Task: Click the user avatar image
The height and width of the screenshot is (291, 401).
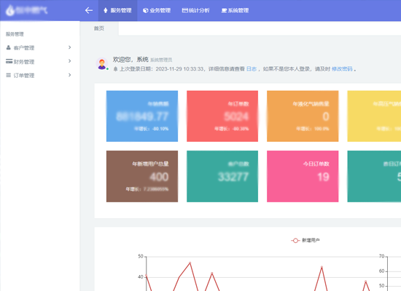Action: coord(102,63)
